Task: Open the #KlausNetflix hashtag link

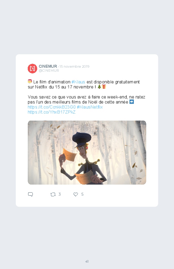Action: point(90,107)
